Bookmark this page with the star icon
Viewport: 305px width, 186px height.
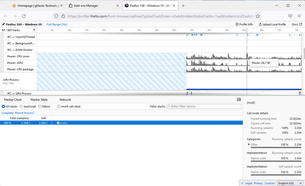coord(258,16)
